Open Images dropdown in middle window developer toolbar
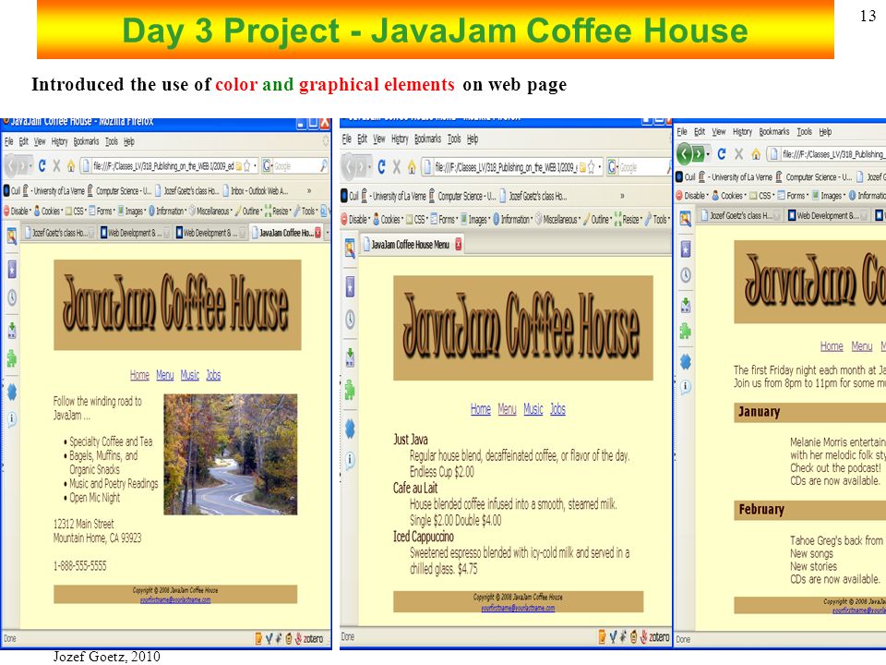 pyautogui.click(x=474, y=219)
